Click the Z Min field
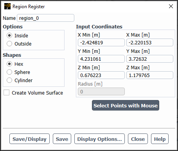178x151 pixels. pyautogui.click(x=101, y=75)
